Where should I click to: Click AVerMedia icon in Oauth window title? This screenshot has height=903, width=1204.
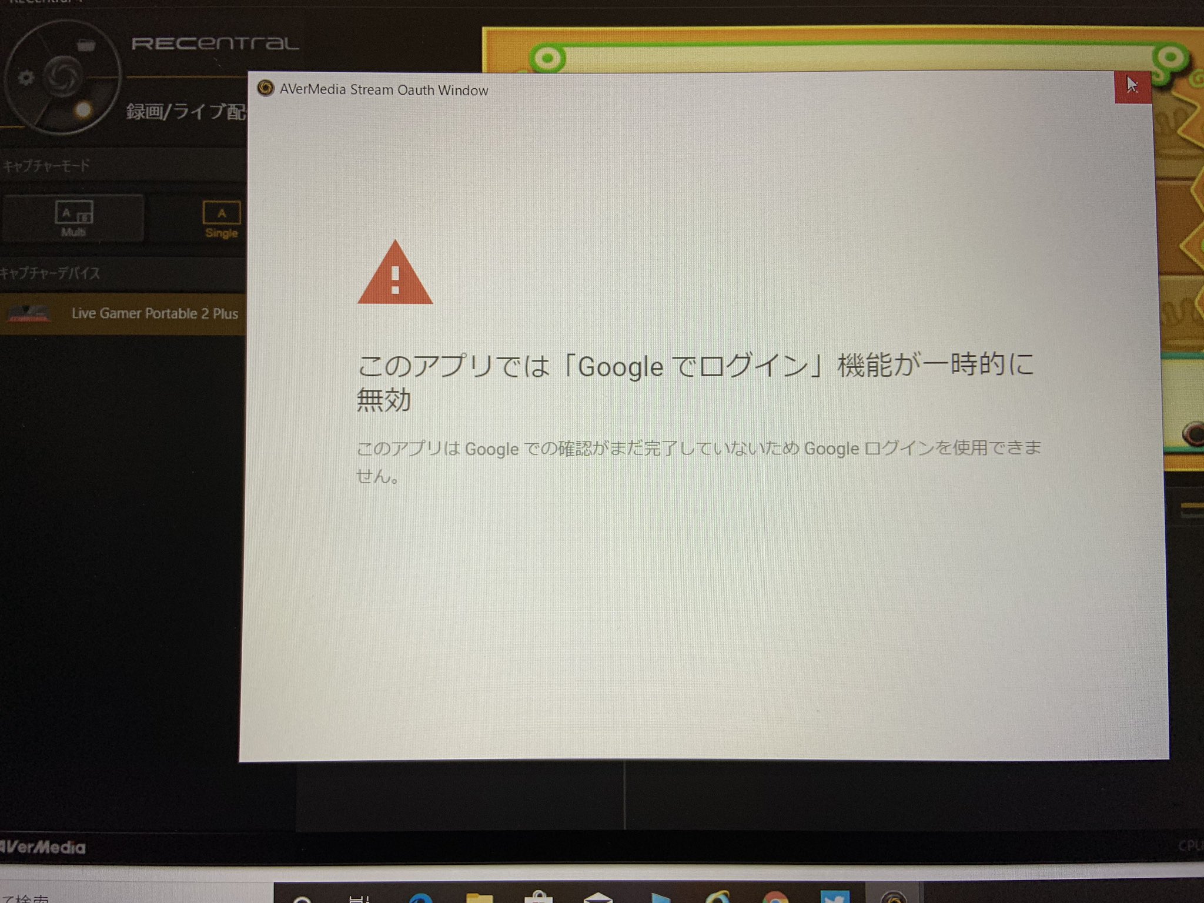coord(266,89)
